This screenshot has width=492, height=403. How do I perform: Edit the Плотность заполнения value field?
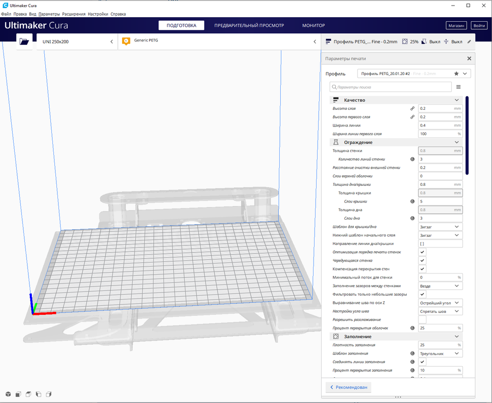440,345
